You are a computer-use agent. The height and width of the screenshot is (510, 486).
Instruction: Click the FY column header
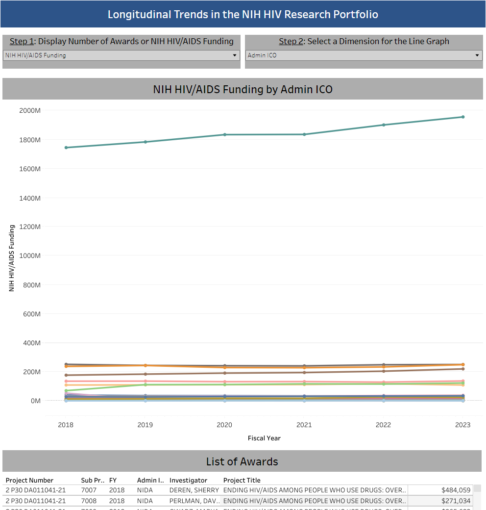click(x=113, y=480)
